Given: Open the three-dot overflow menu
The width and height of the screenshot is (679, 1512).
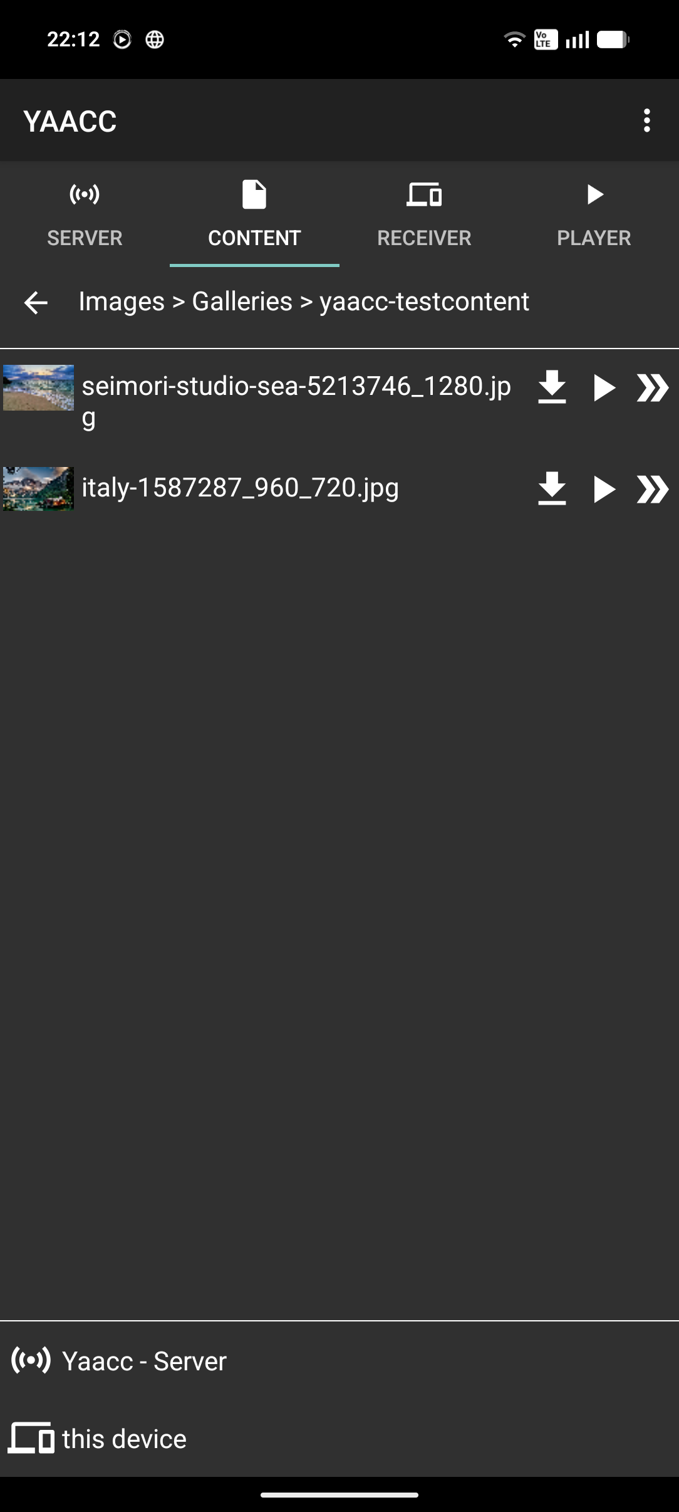Looking at the screenshot, I should [x=647, y=120].
